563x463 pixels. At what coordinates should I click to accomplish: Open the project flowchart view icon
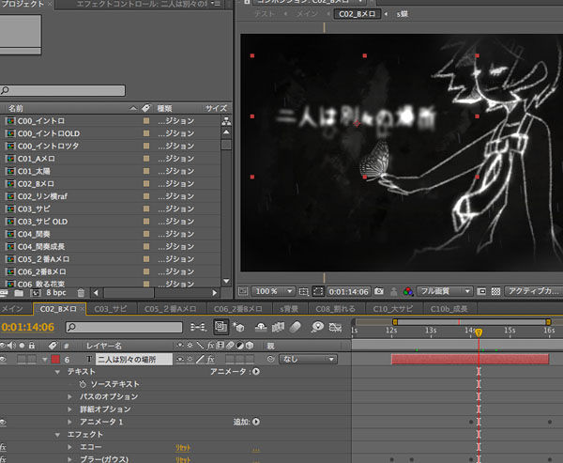click(226, 121)
